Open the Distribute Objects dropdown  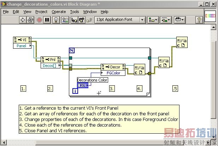(166, 20)
